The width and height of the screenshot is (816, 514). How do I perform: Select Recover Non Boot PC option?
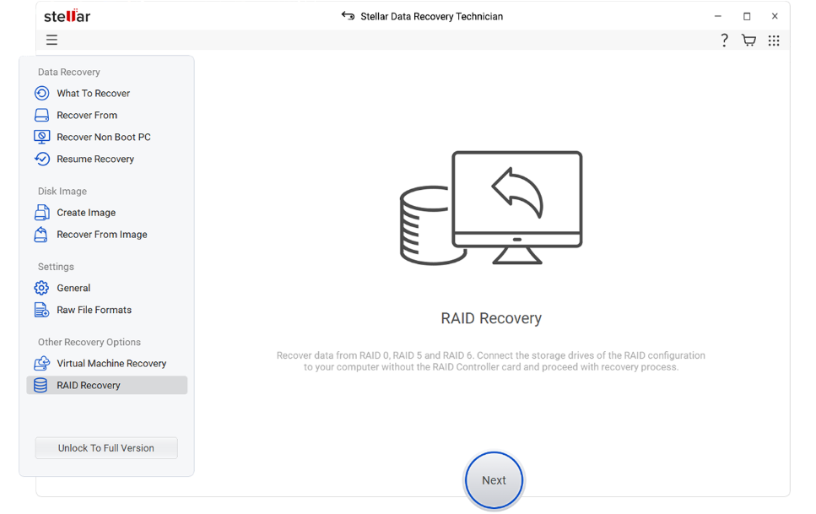pyautogui.click(x=104, y=137)
